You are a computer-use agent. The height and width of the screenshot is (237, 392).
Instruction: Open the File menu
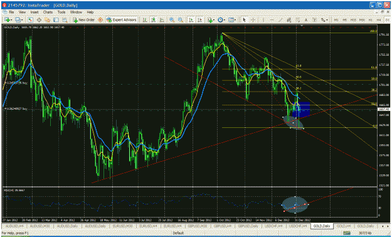(11, 12)
